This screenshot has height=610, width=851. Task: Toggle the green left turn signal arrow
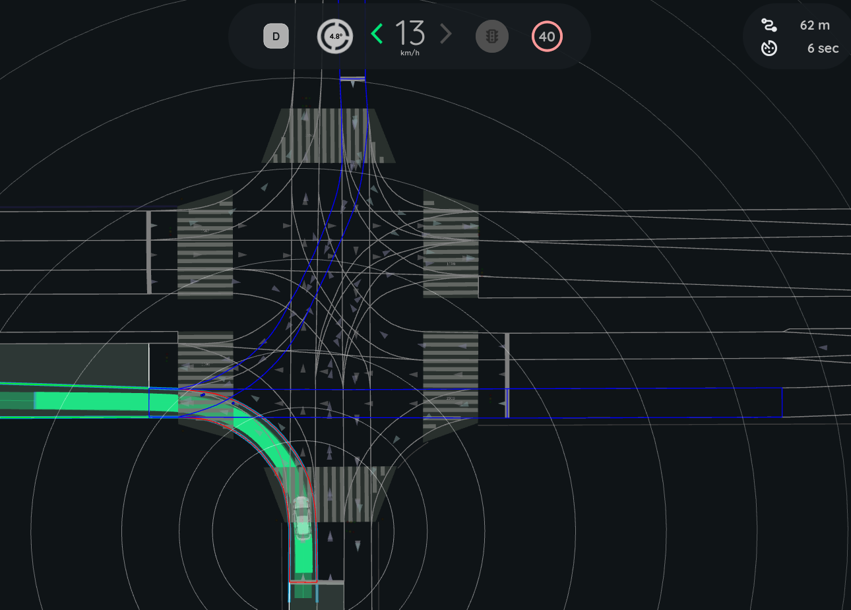(x=377, y=34)
